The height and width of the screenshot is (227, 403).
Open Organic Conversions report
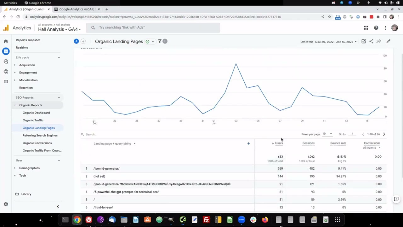point(37,143)
